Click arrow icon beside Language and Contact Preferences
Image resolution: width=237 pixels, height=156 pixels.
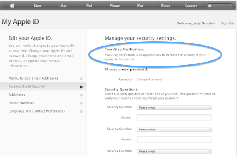(x=81, y=112)
